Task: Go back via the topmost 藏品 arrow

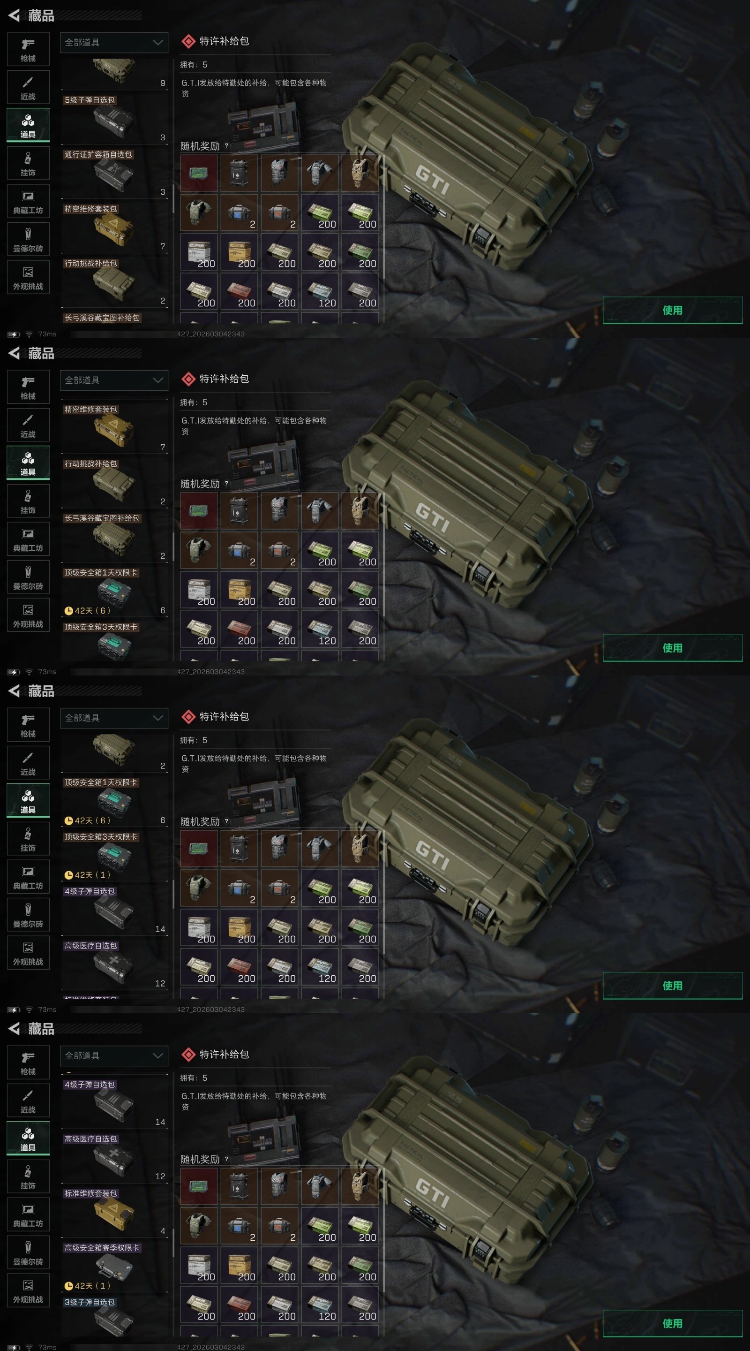Action: (14, 16)
